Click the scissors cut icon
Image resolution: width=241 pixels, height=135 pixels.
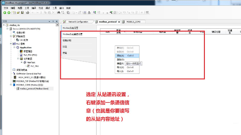click(x=41, y=13)
